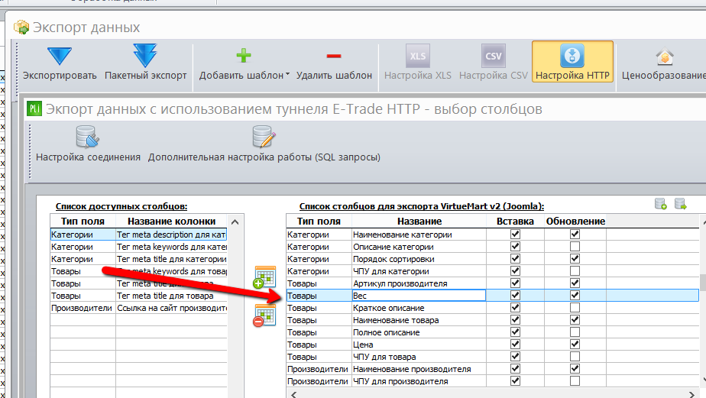706x398 pixels.
Task: Toggle Вставка for Артикул производителя
Action: [515, 283]
